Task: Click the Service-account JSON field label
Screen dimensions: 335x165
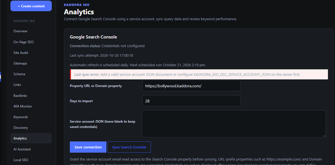Action: 102,124
